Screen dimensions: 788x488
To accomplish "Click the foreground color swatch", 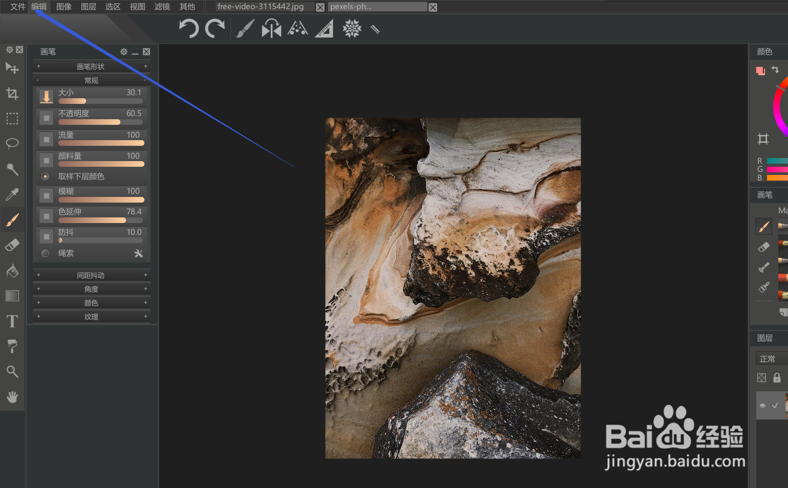I will [x=759, y=70].
